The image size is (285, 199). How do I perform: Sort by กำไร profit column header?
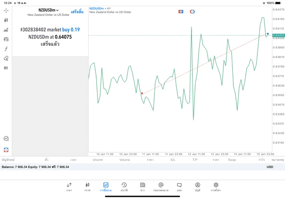pos(261,160)
